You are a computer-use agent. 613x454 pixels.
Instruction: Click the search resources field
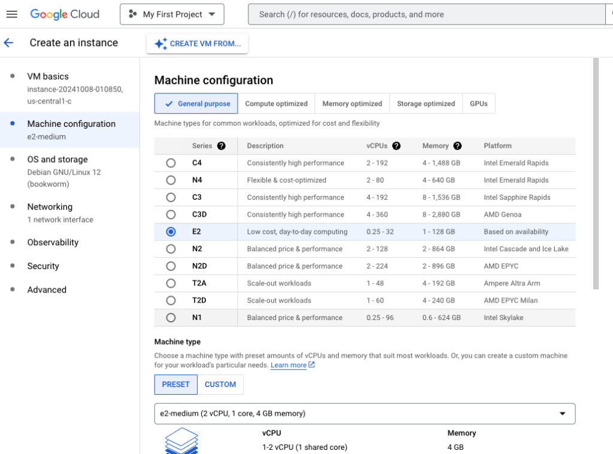click(426, 14)
